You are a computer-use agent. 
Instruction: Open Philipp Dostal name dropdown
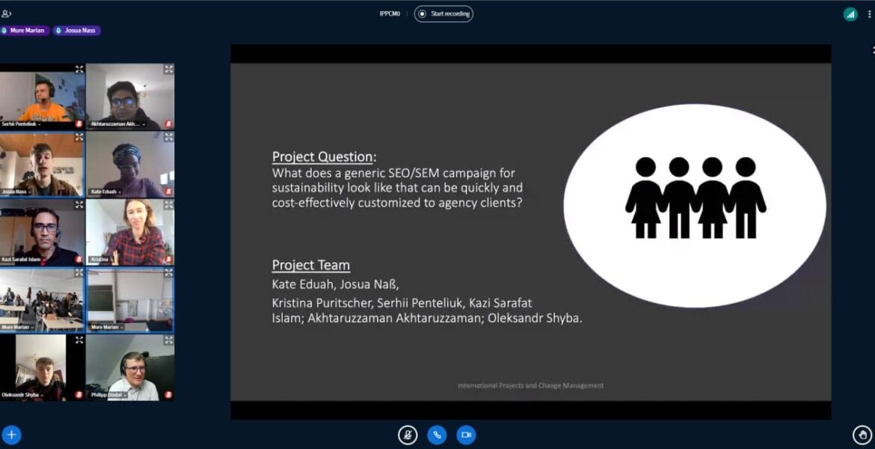coord(109,395)
